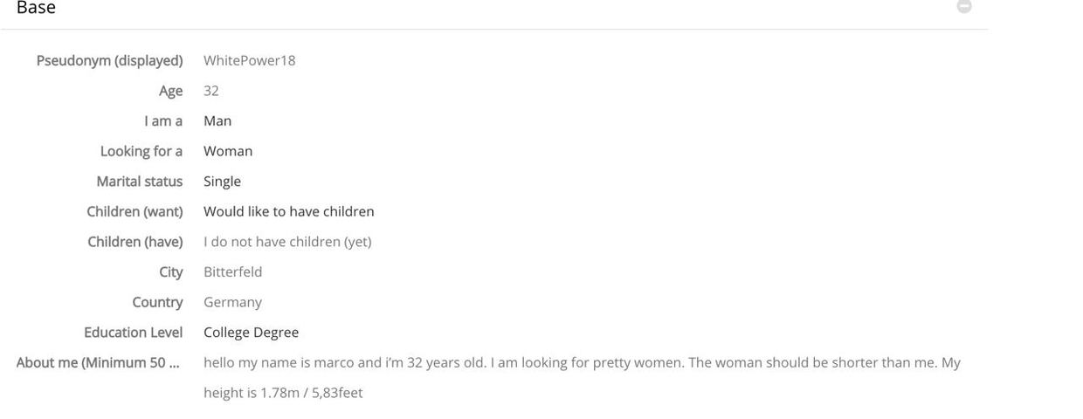Open Education Level College Degree selector
Viewport: 1083px width, 419px height.
tap(252, 333)
